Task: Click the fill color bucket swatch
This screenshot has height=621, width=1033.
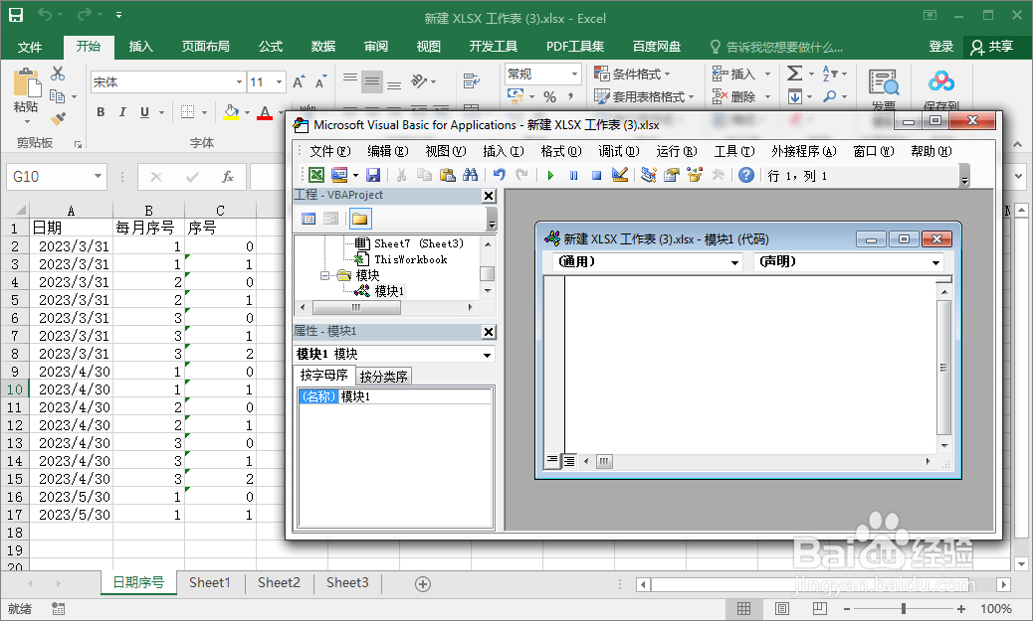Action: [231, 112]
